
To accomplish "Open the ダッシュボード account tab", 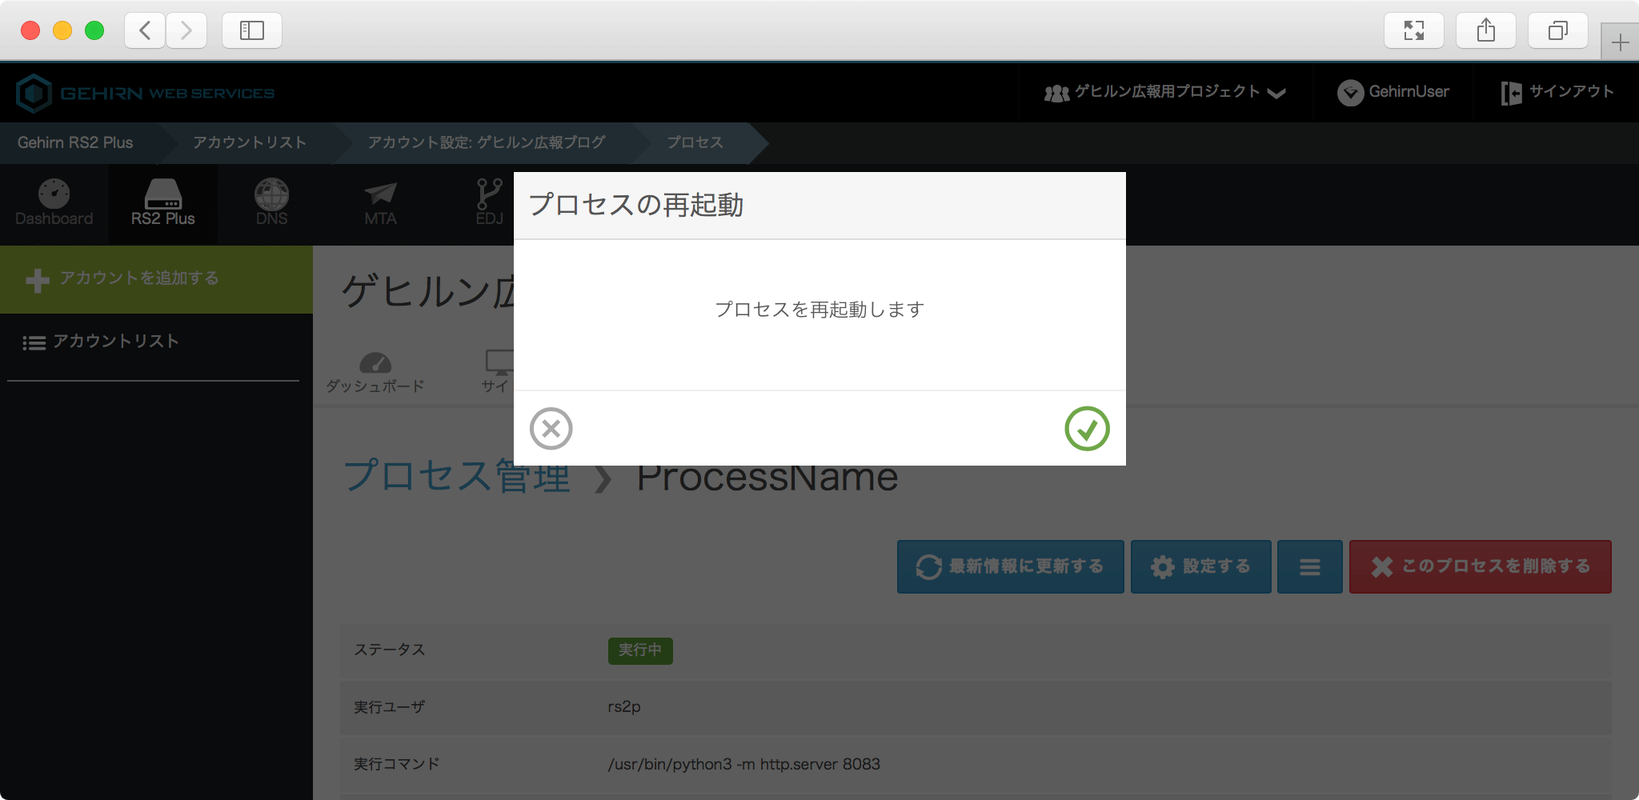I will coord(375,373).
